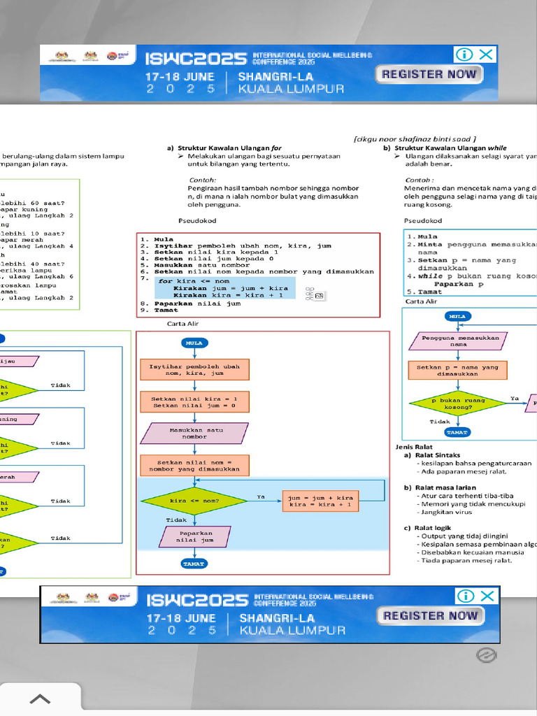This screenshot has height=716, width=537.
Task: Select 'Masukkan satu nombor' flowchart box
Action: [194, 434]
